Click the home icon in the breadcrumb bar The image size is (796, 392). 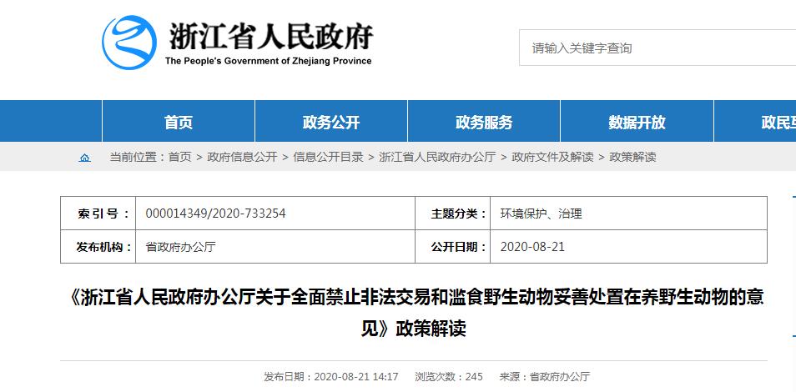click(84, 158)
